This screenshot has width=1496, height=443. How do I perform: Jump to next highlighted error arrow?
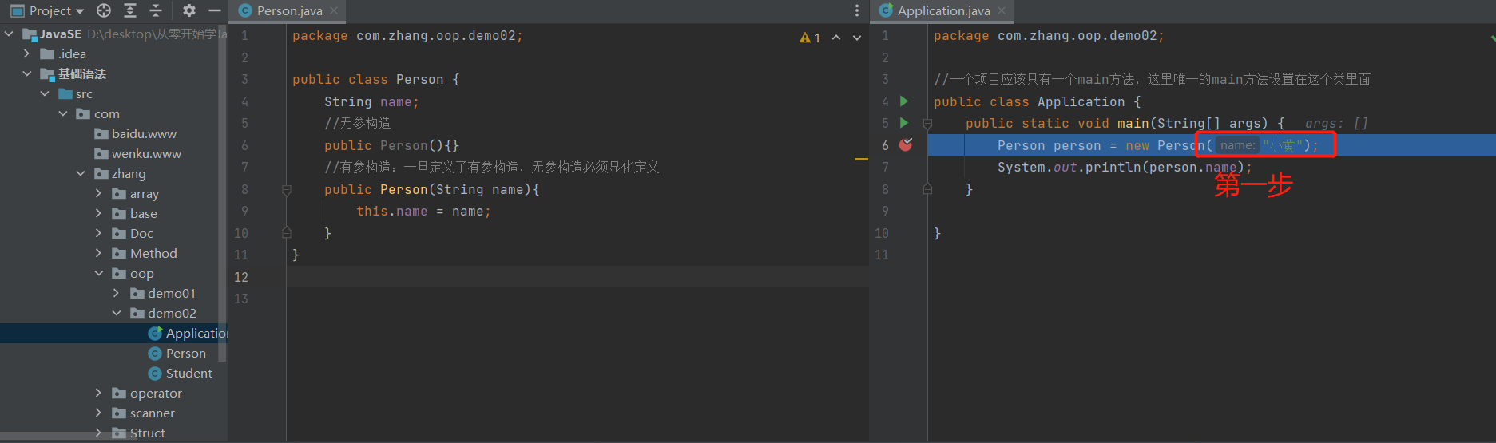coord(857,38)
